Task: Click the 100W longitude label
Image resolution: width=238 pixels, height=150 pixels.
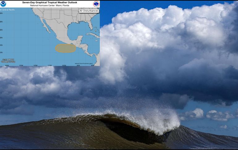Action: tap(64, 65)
